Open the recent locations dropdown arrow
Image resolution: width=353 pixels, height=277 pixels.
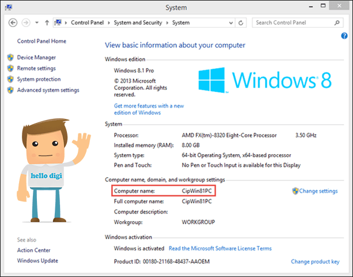(x=37, y=23)
